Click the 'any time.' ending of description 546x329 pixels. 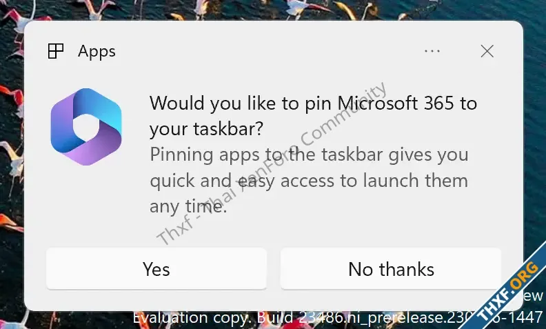tap(188, 207)
